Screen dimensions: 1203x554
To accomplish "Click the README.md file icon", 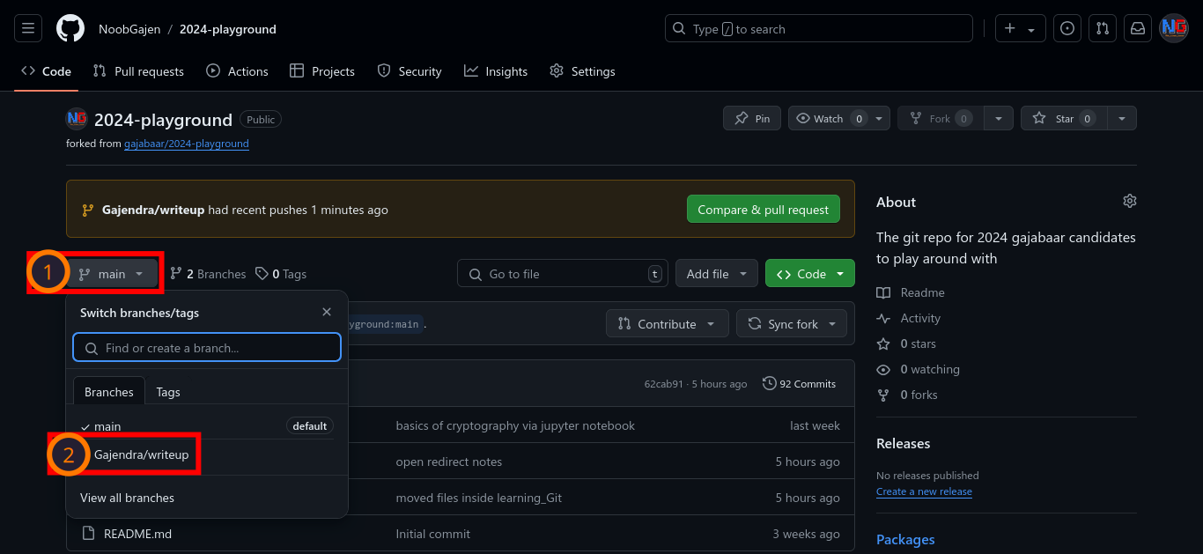I will click(87, 534).
